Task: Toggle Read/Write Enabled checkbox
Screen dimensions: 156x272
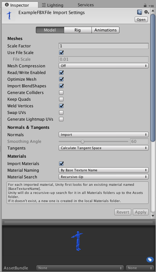Action: coord(61,73)
